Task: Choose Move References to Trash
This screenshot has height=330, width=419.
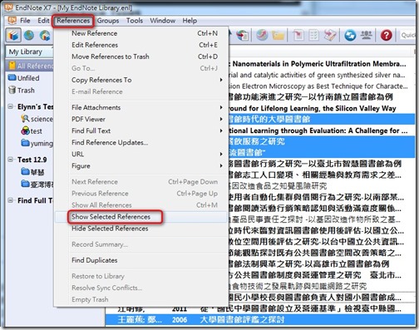Action: 140,57
